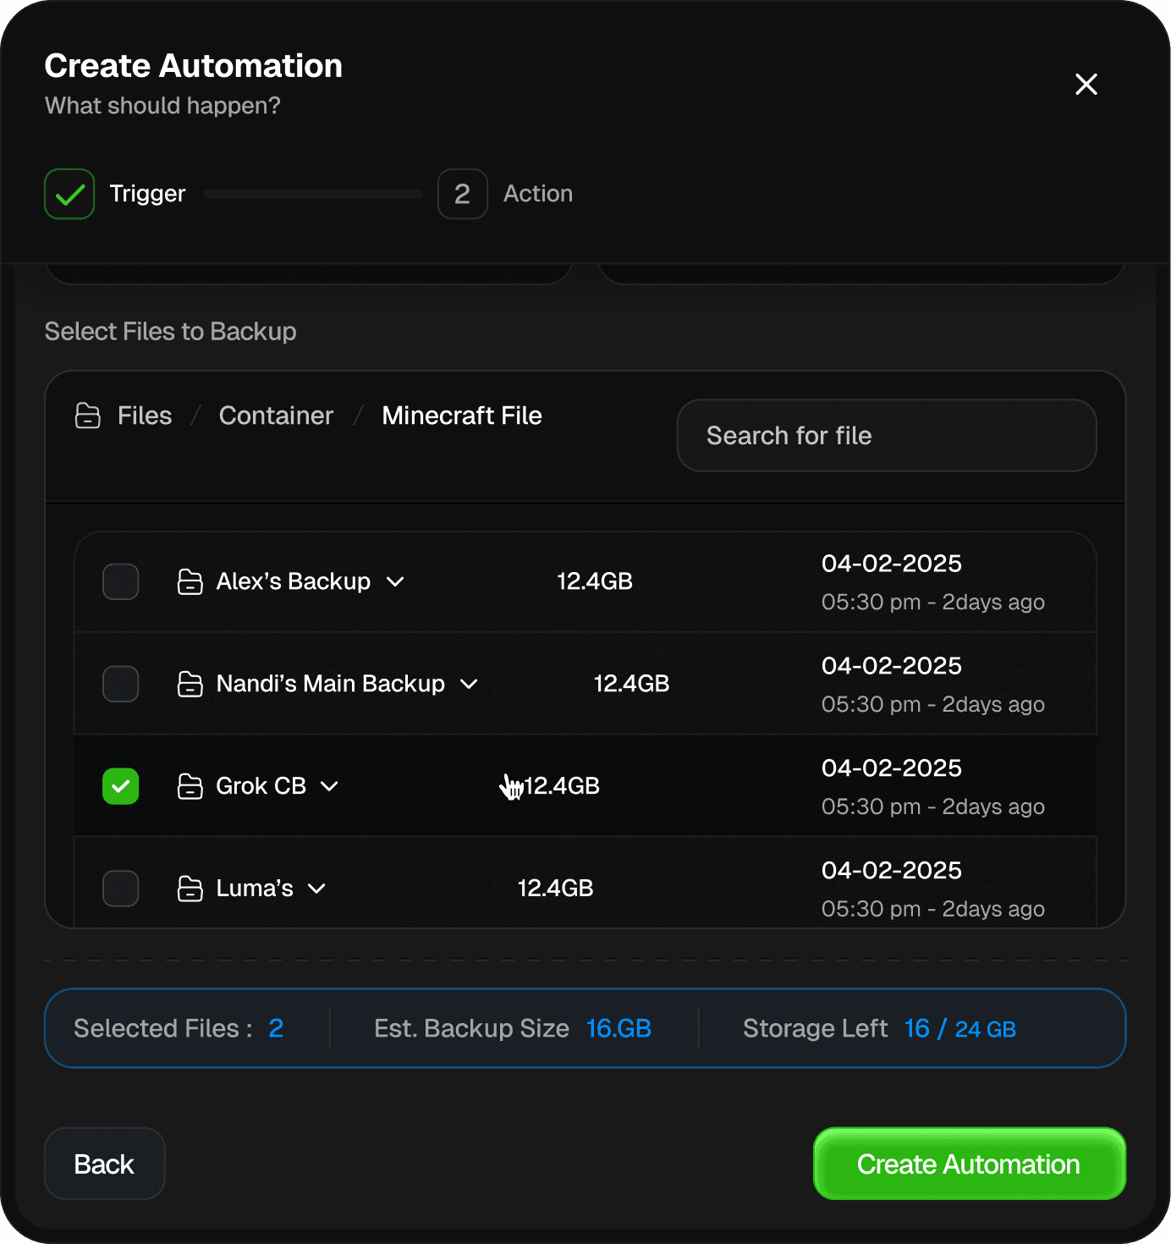This screenshot has width=1171, height=1244.
Task: Switch to the Action step label
Action: [538, 194]
